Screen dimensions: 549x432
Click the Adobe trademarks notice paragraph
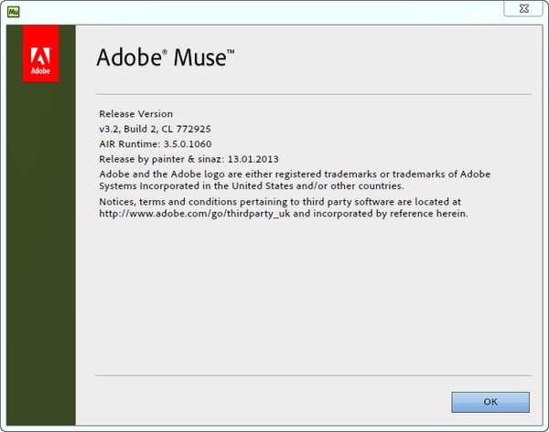click(x=295, y=180)
